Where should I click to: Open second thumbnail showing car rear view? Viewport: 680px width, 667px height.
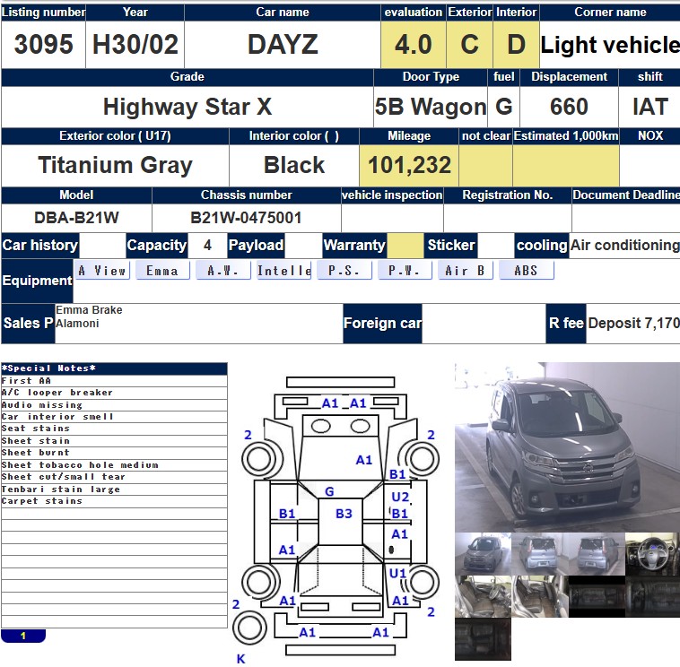click(540, 554)
